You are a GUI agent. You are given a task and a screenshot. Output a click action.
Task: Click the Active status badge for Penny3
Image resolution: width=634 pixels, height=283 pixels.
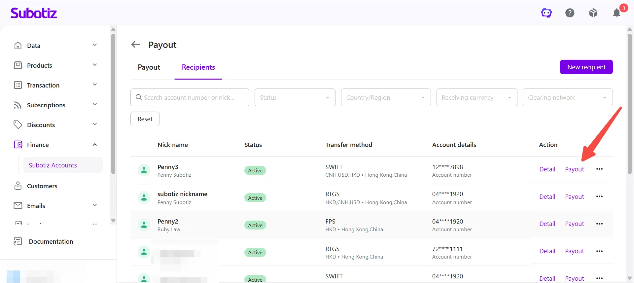[x=255, y=170]
